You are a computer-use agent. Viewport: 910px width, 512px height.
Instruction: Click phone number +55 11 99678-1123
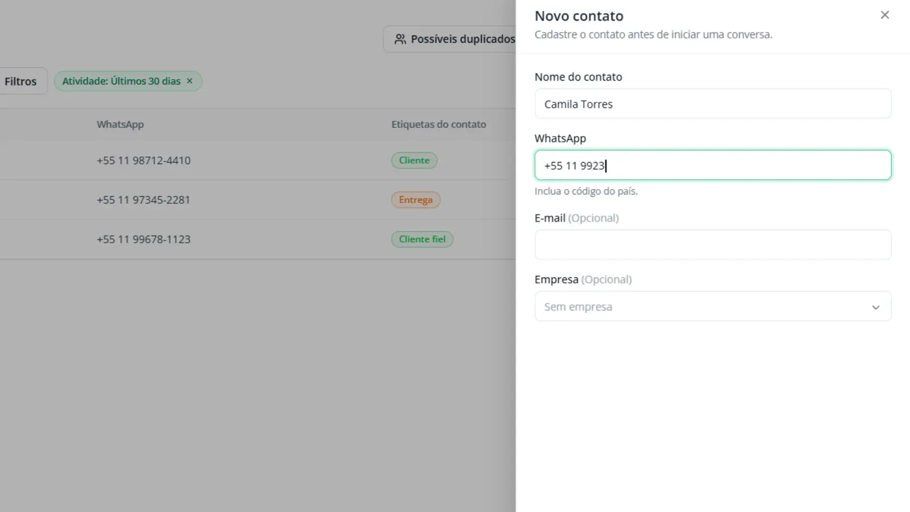coord(143,240)
